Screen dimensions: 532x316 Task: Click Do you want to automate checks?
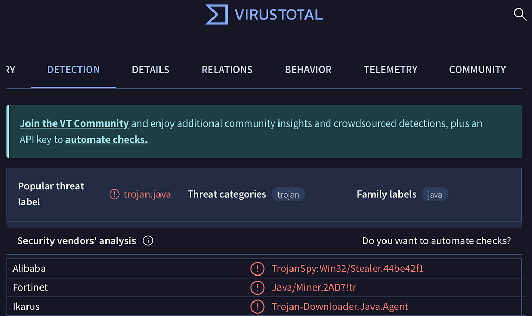click(436, 240)
